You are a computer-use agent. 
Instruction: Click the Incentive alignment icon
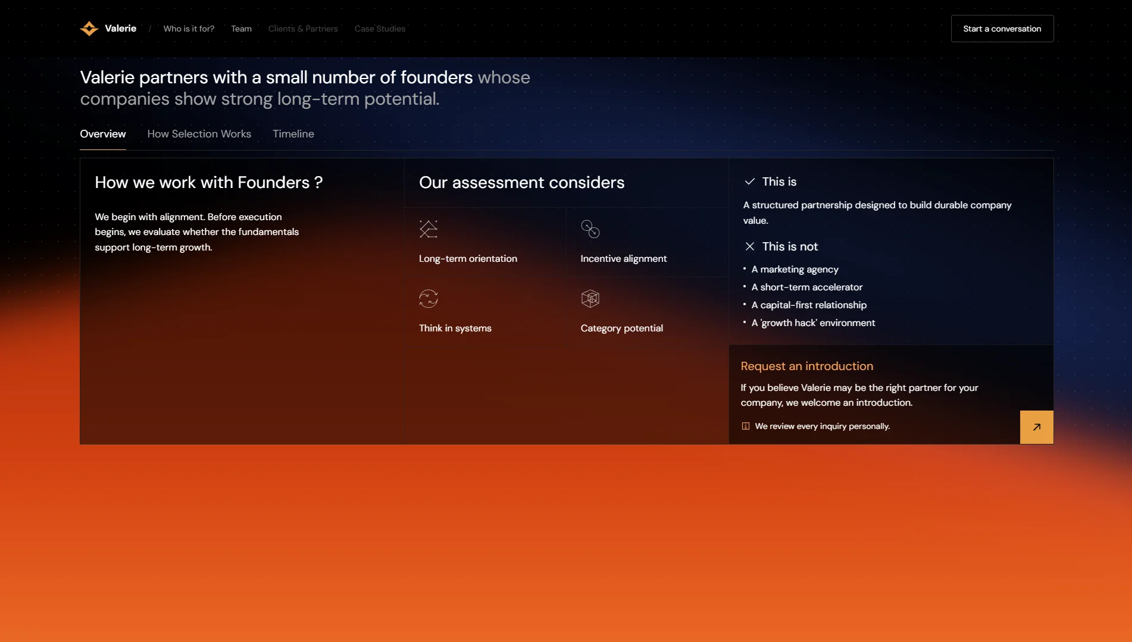(x=590, y=229)
